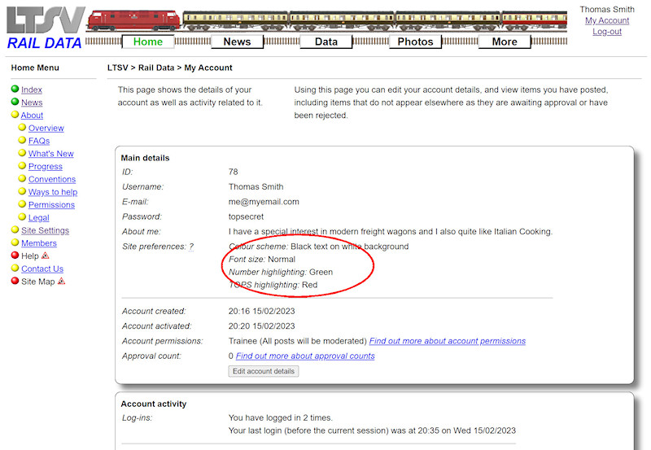Click the Site preferences question mark help
The height and width of the screenshot is (450, 651).
tap(191, 247)
